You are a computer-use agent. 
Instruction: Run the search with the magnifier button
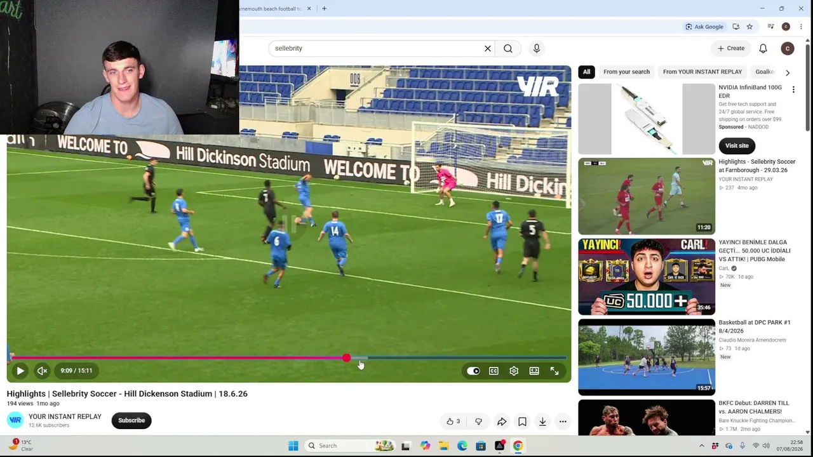tap(508, 48)
